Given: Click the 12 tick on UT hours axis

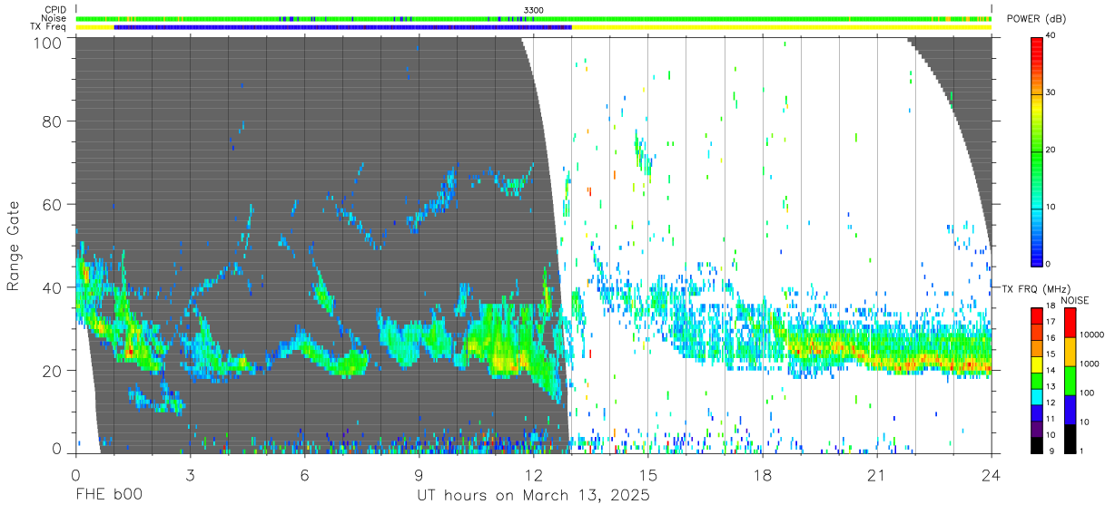Looking at the screenshot, I should pyautogui.click(x=534, y=475).
